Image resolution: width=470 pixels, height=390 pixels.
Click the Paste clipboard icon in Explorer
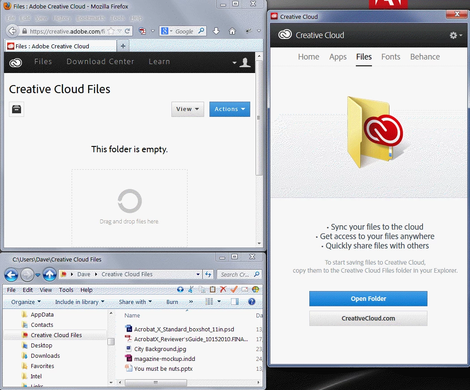[x=213, y=289]
